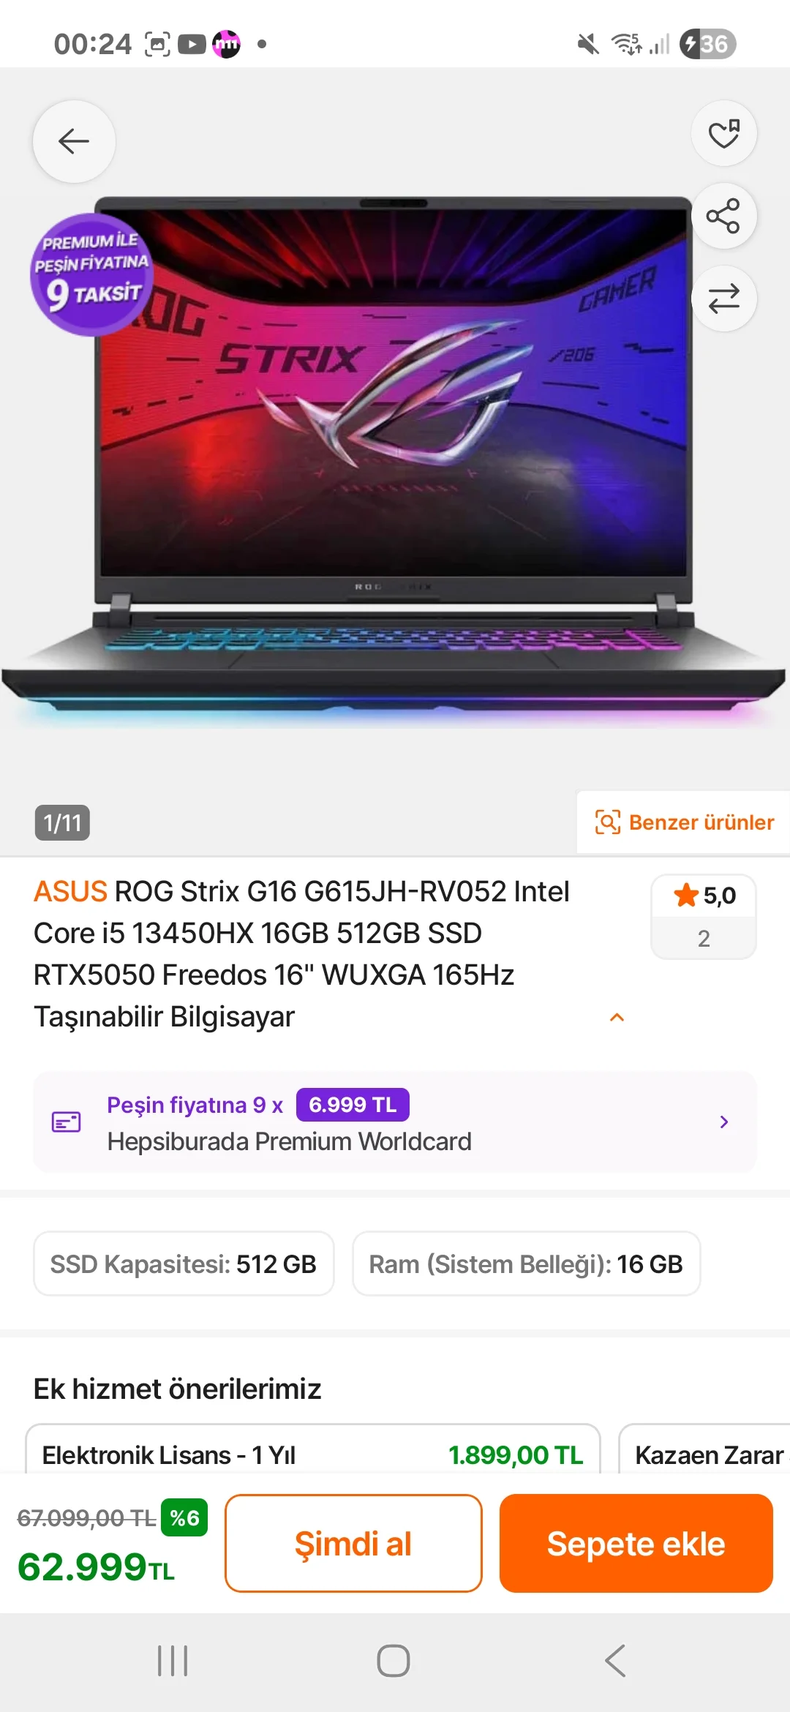The height and width of the screenshot is (1712, 790).
Task: Tap the Şimdi al button
Action: coord(353,1543)
